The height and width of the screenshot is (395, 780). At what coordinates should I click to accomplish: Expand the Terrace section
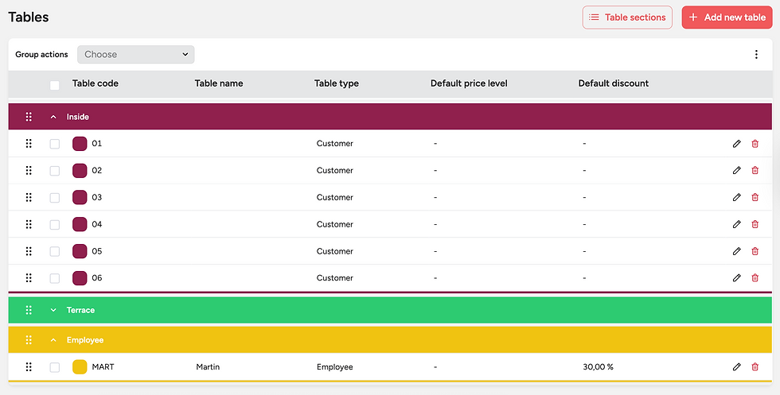pyautogui.click(x=53, y=310)
